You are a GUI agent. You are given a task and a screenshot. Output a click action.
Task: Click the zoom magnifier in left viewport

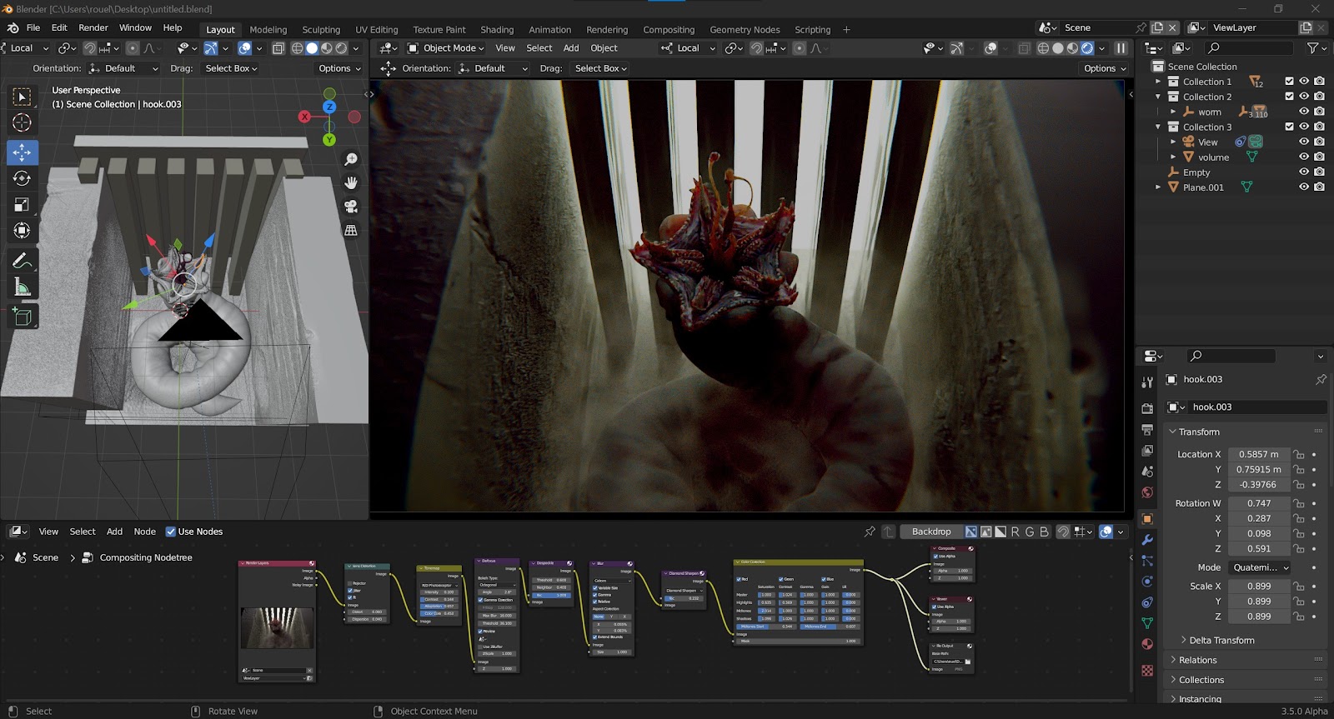(351, 159)
